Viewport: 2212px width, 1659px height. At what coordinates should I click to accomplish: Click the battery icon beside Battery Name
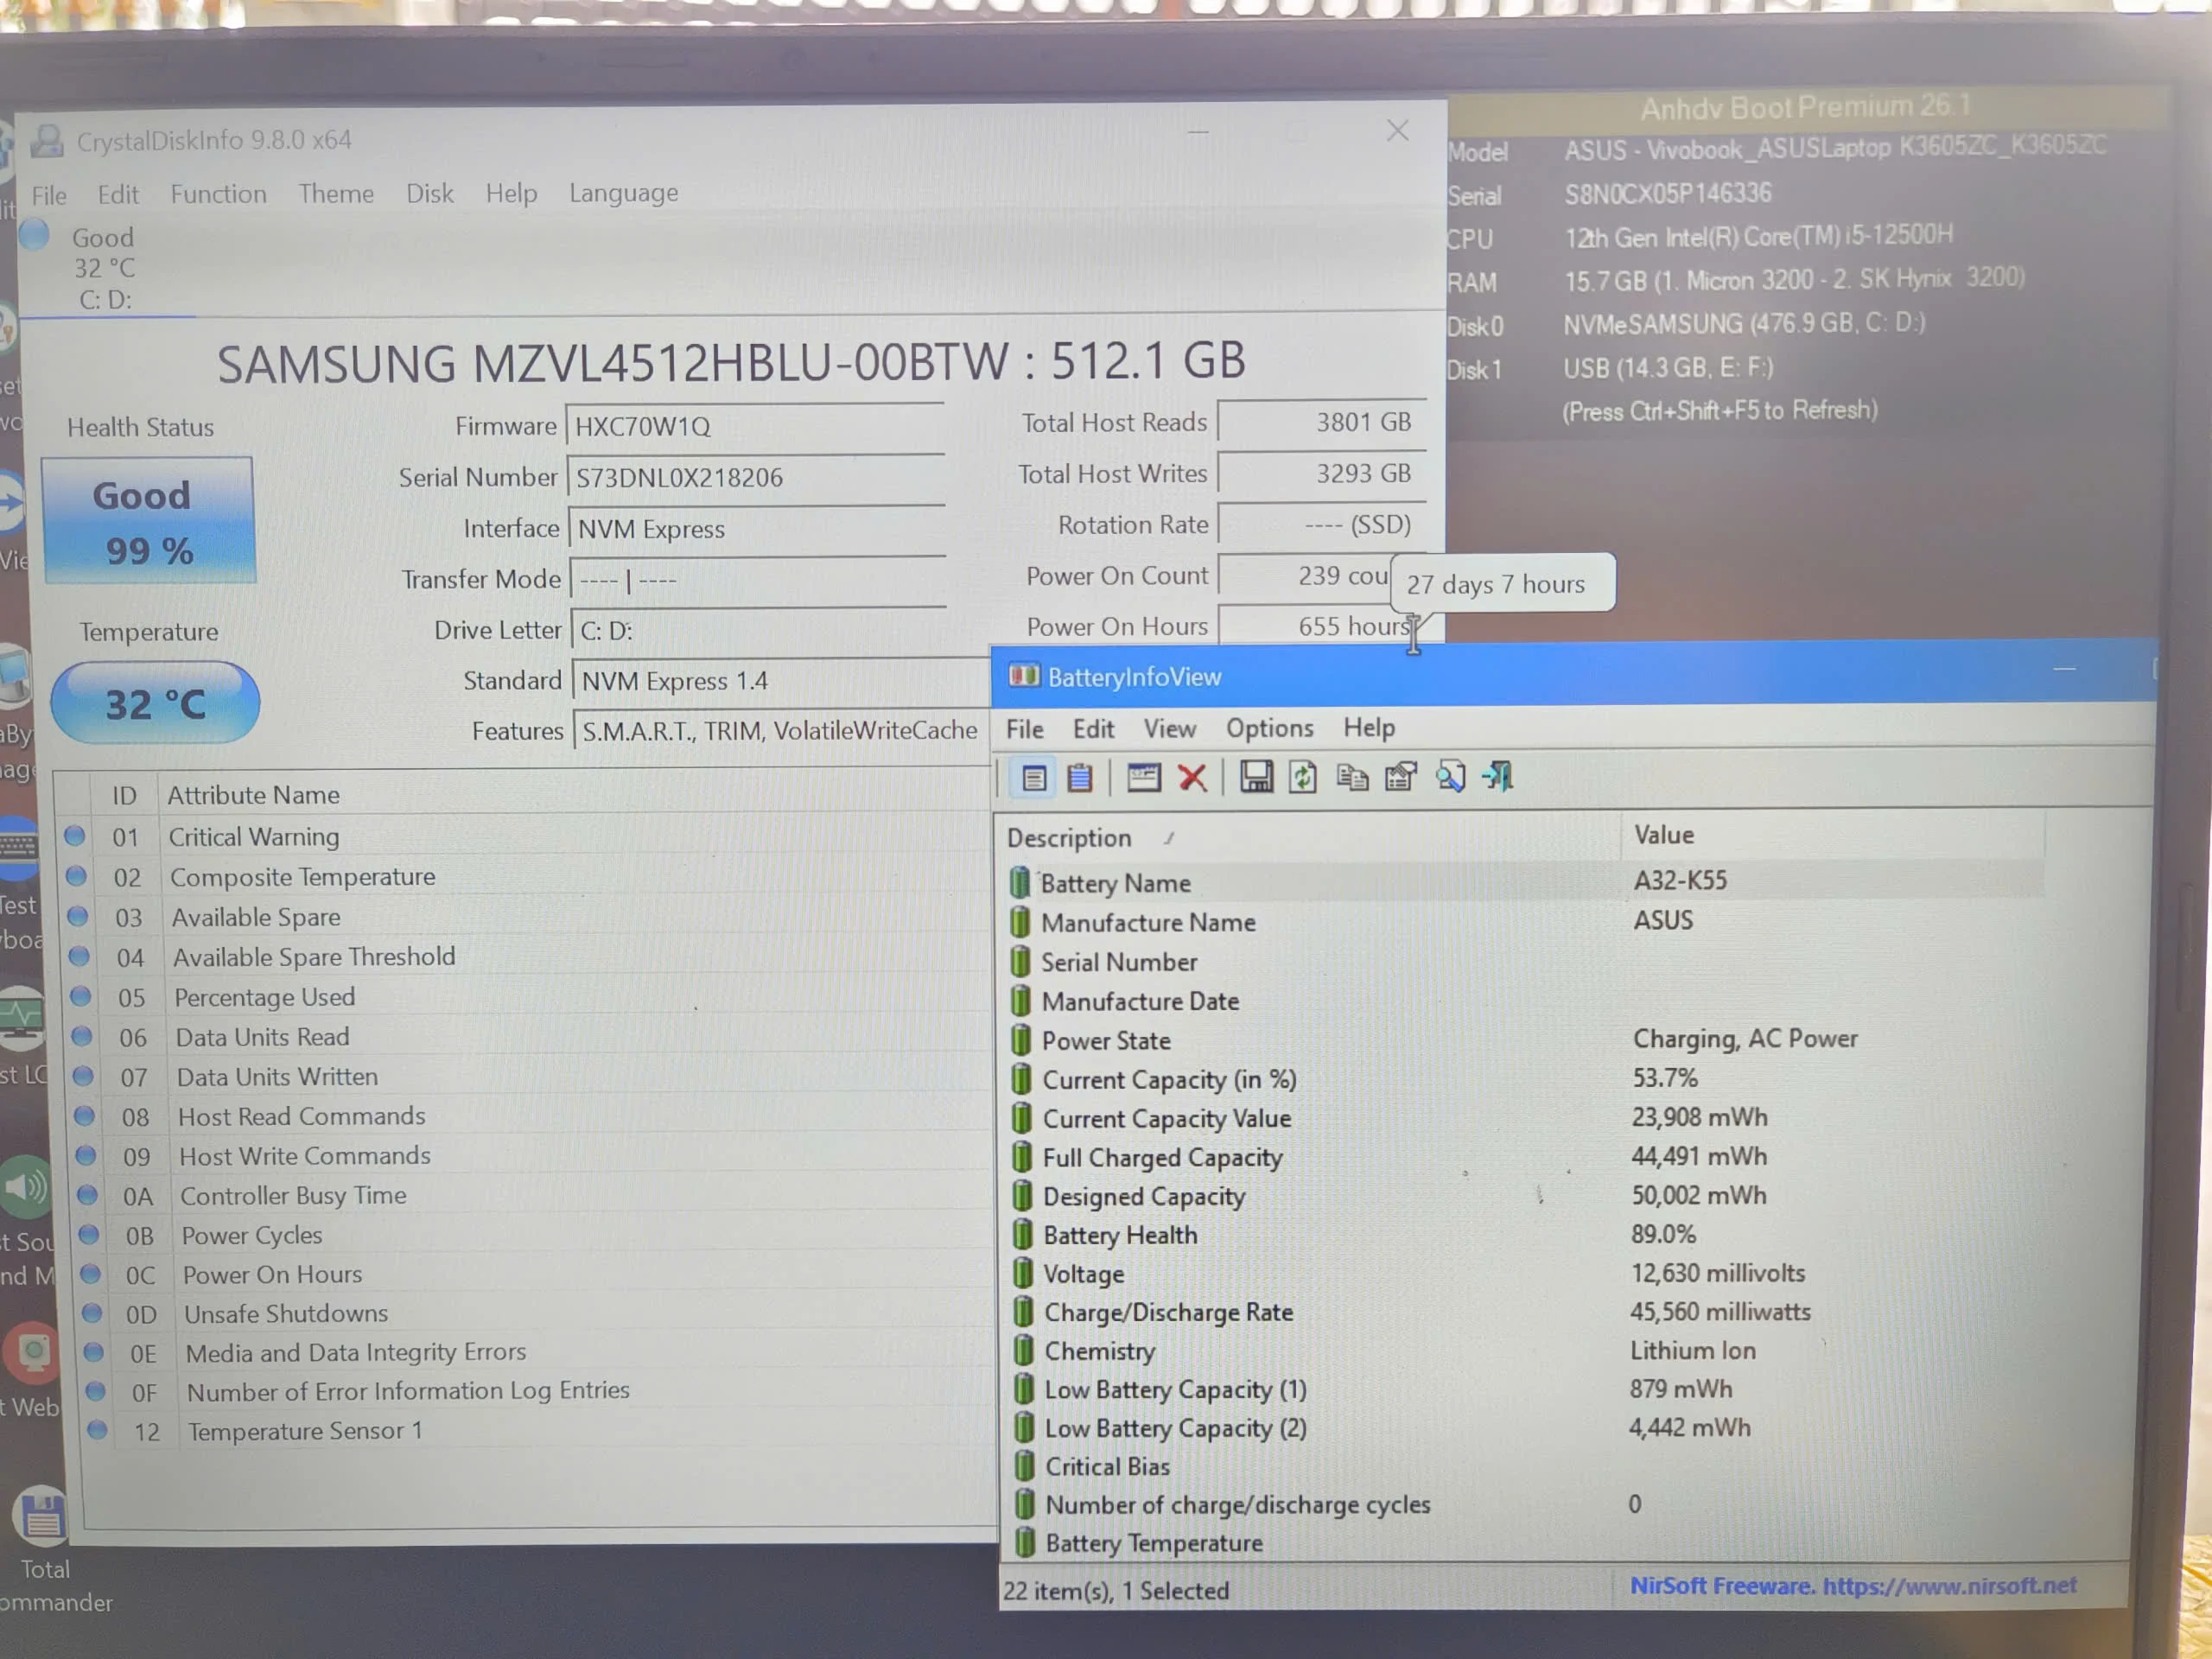pos(1019,883)
